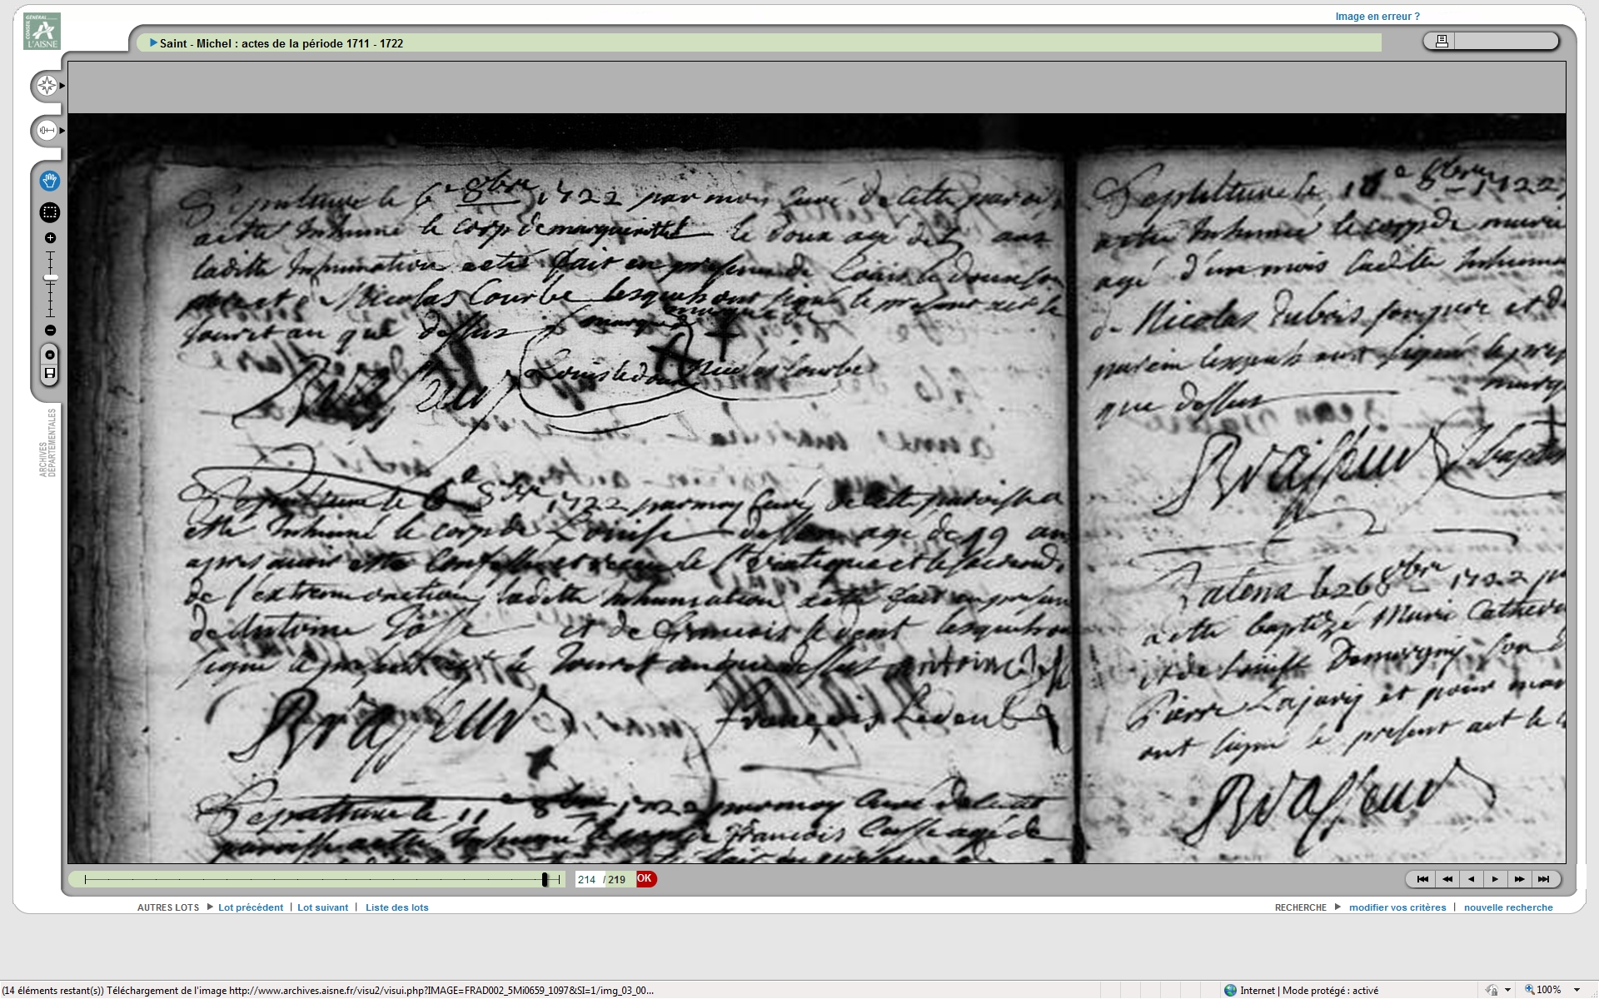This screenshot has width=1599, height=999.
Task: Click the page number input field
Action: coord(587,880)
